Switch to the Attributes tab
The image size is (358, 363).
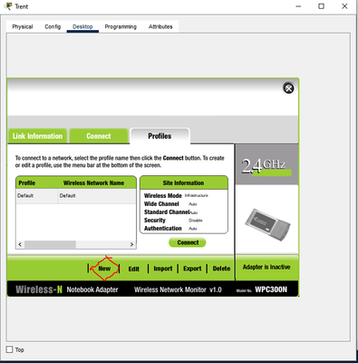[160, 26]
